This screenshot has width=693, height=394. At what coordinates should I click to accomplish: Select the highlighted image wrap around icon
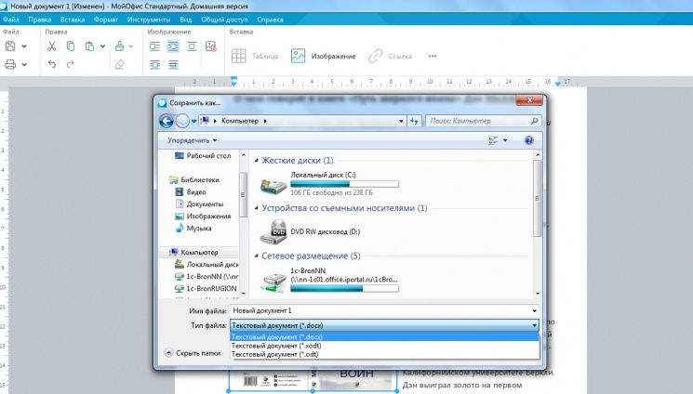173,46
